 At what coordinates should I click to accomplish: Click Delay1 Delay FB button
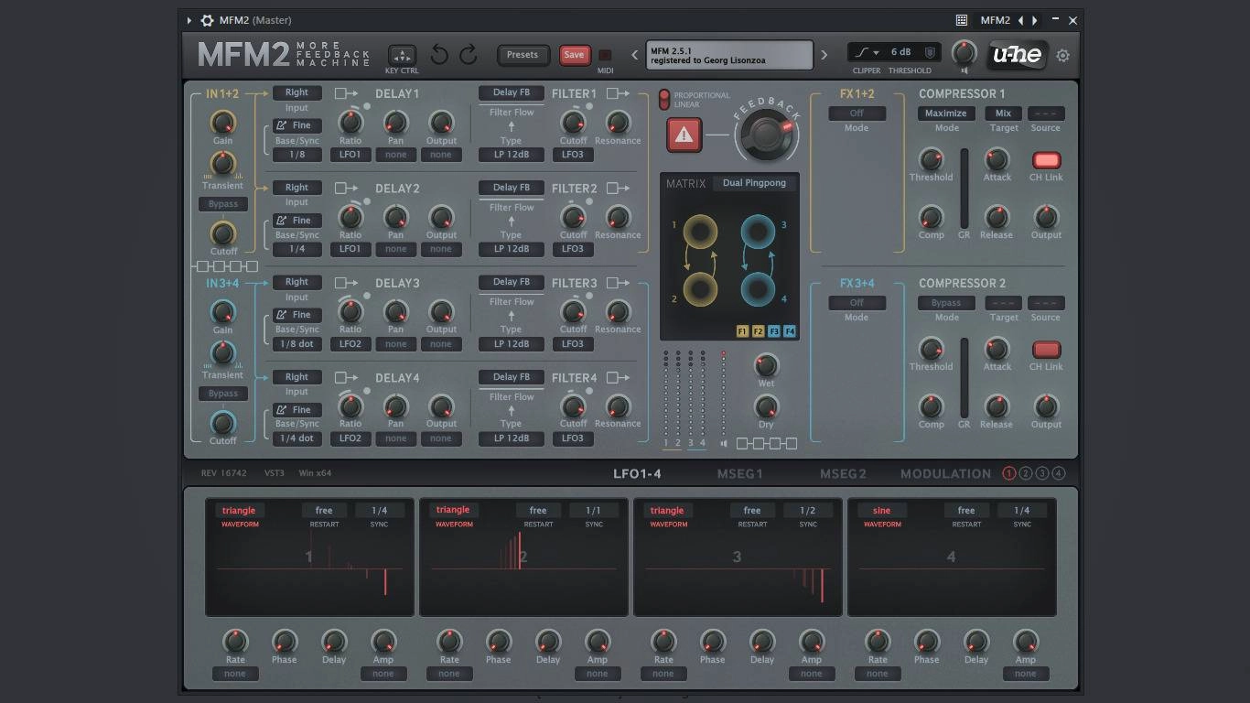pos(512,92)
